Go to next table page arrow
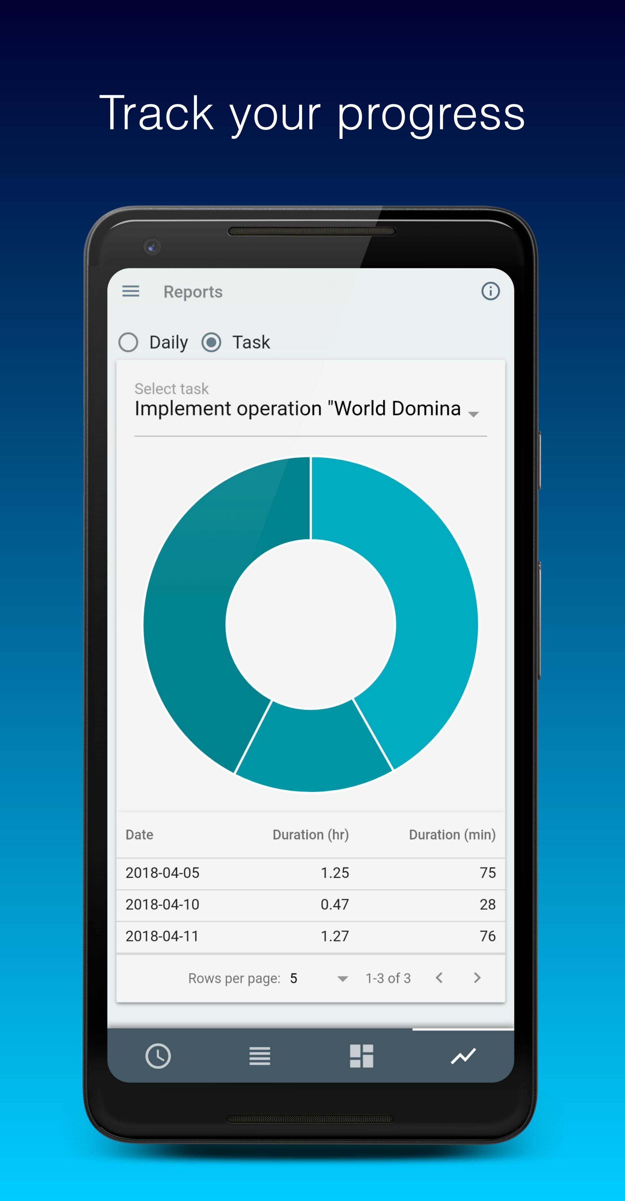This screenshot has width=625, height=1201. coord(477,978)
